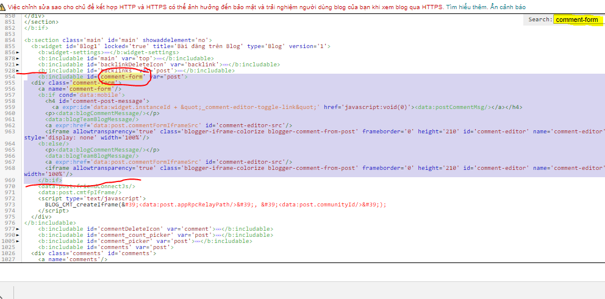Screen dimensions: 605x299
Task: Expand folded code at gutter line 990
Action: pyautogui.click(x=18, y=236)
